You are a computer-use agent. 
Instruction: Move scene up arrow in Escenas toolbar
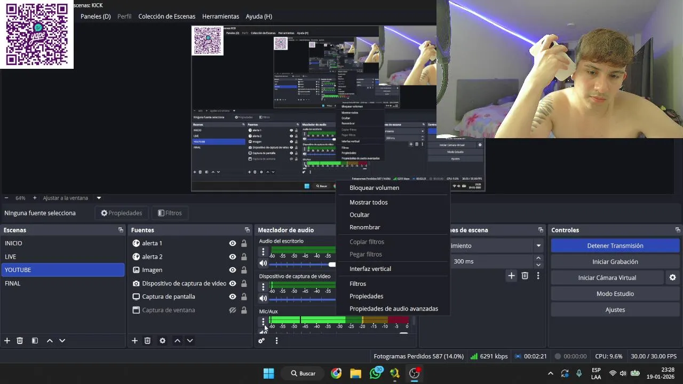(50, 341)
